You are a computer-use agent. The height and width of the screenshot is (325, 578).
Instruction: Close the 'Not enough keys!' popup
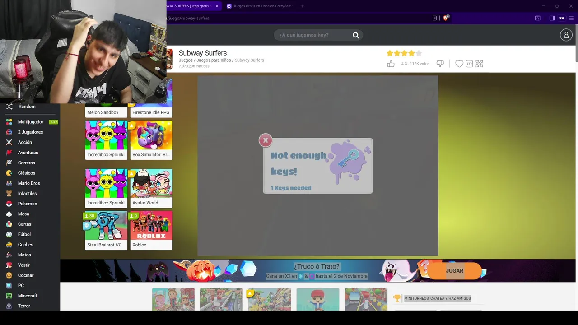[x=266, y=140]
